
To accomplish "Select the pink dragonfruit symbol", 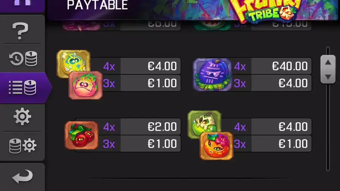I will coord(85,85).
